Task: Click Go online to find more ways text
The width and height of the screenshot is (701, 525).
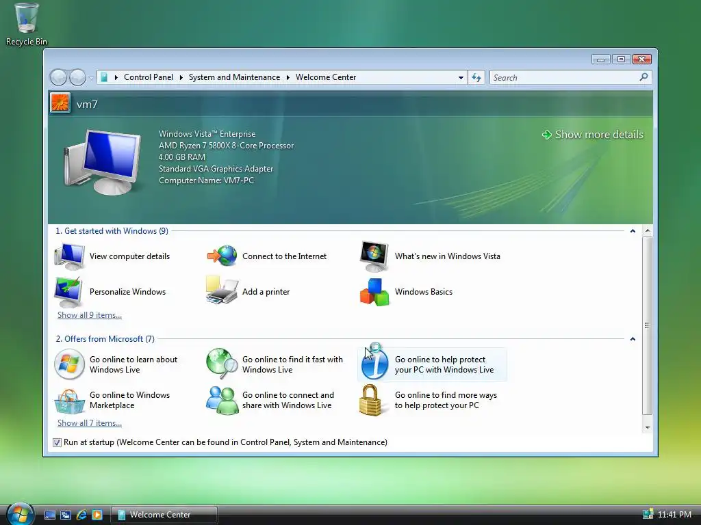Action: (446, 400)
